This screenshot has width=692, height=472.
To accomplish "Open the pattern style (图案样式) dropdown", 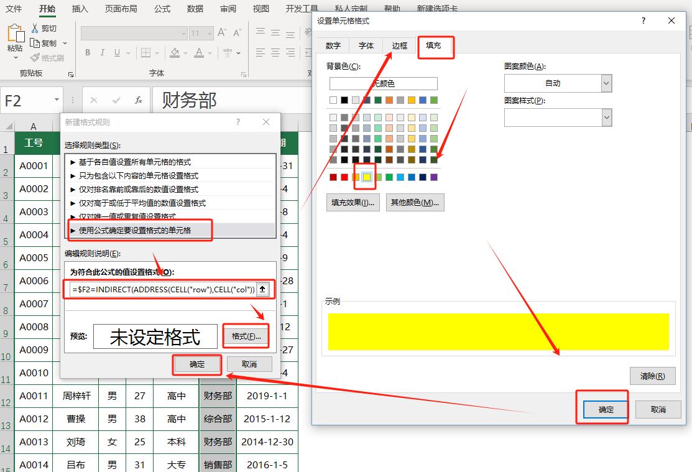I will 606,118.
